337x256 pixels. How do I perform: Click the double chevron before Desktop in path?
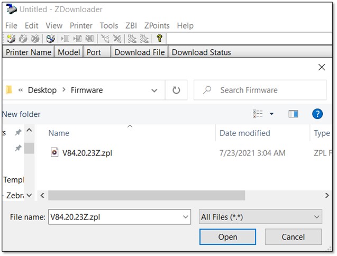21,90
